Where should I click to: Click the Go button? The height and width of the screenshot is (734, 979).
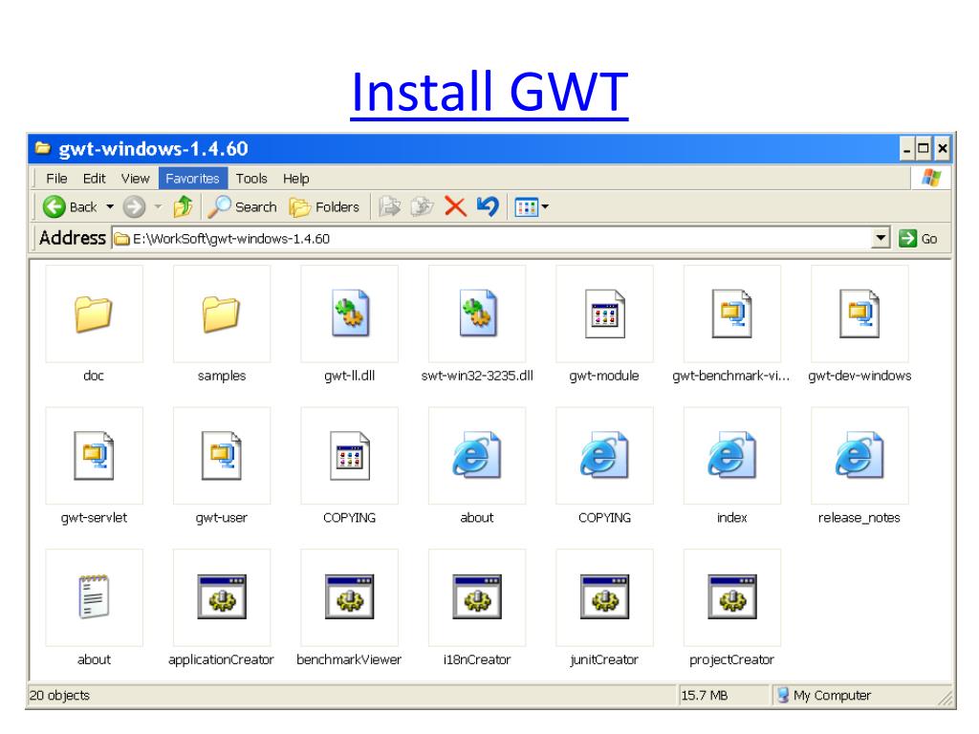pos(920,238)
